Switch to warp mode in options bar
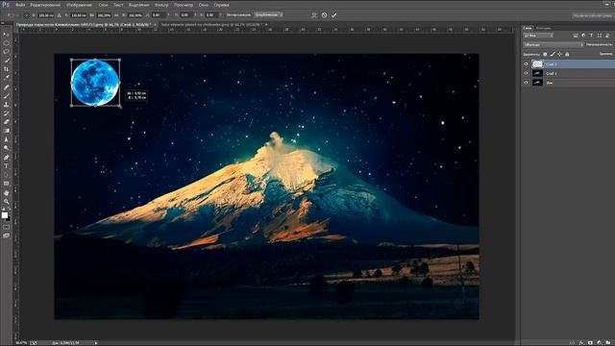The height and width of the screenshot is (346, 615). pyautogui.click(x=314, y=15)
